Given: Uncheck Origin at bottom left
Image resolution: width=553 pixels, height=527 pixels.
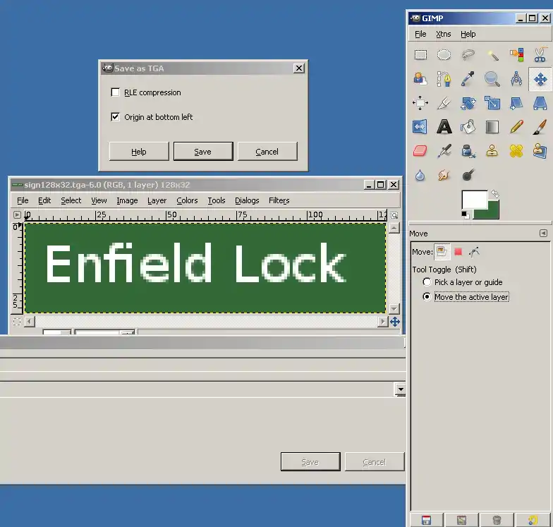Looking at the screenshot, I should click(116, 117).
